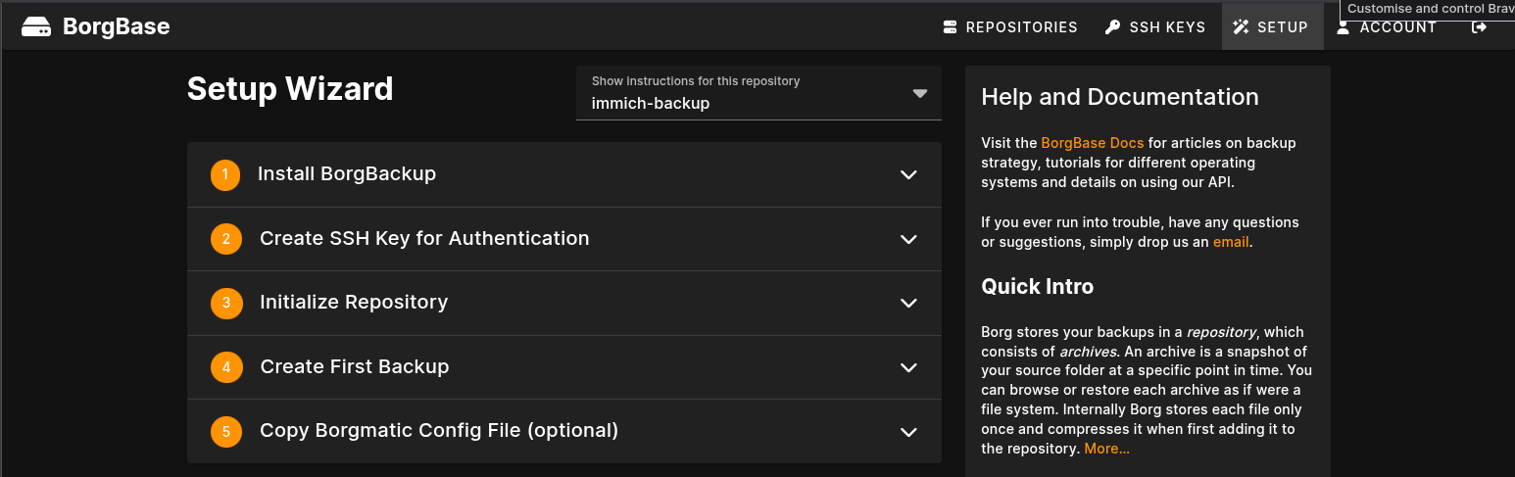Click the orange step 2 number badge

click(225, 239)
